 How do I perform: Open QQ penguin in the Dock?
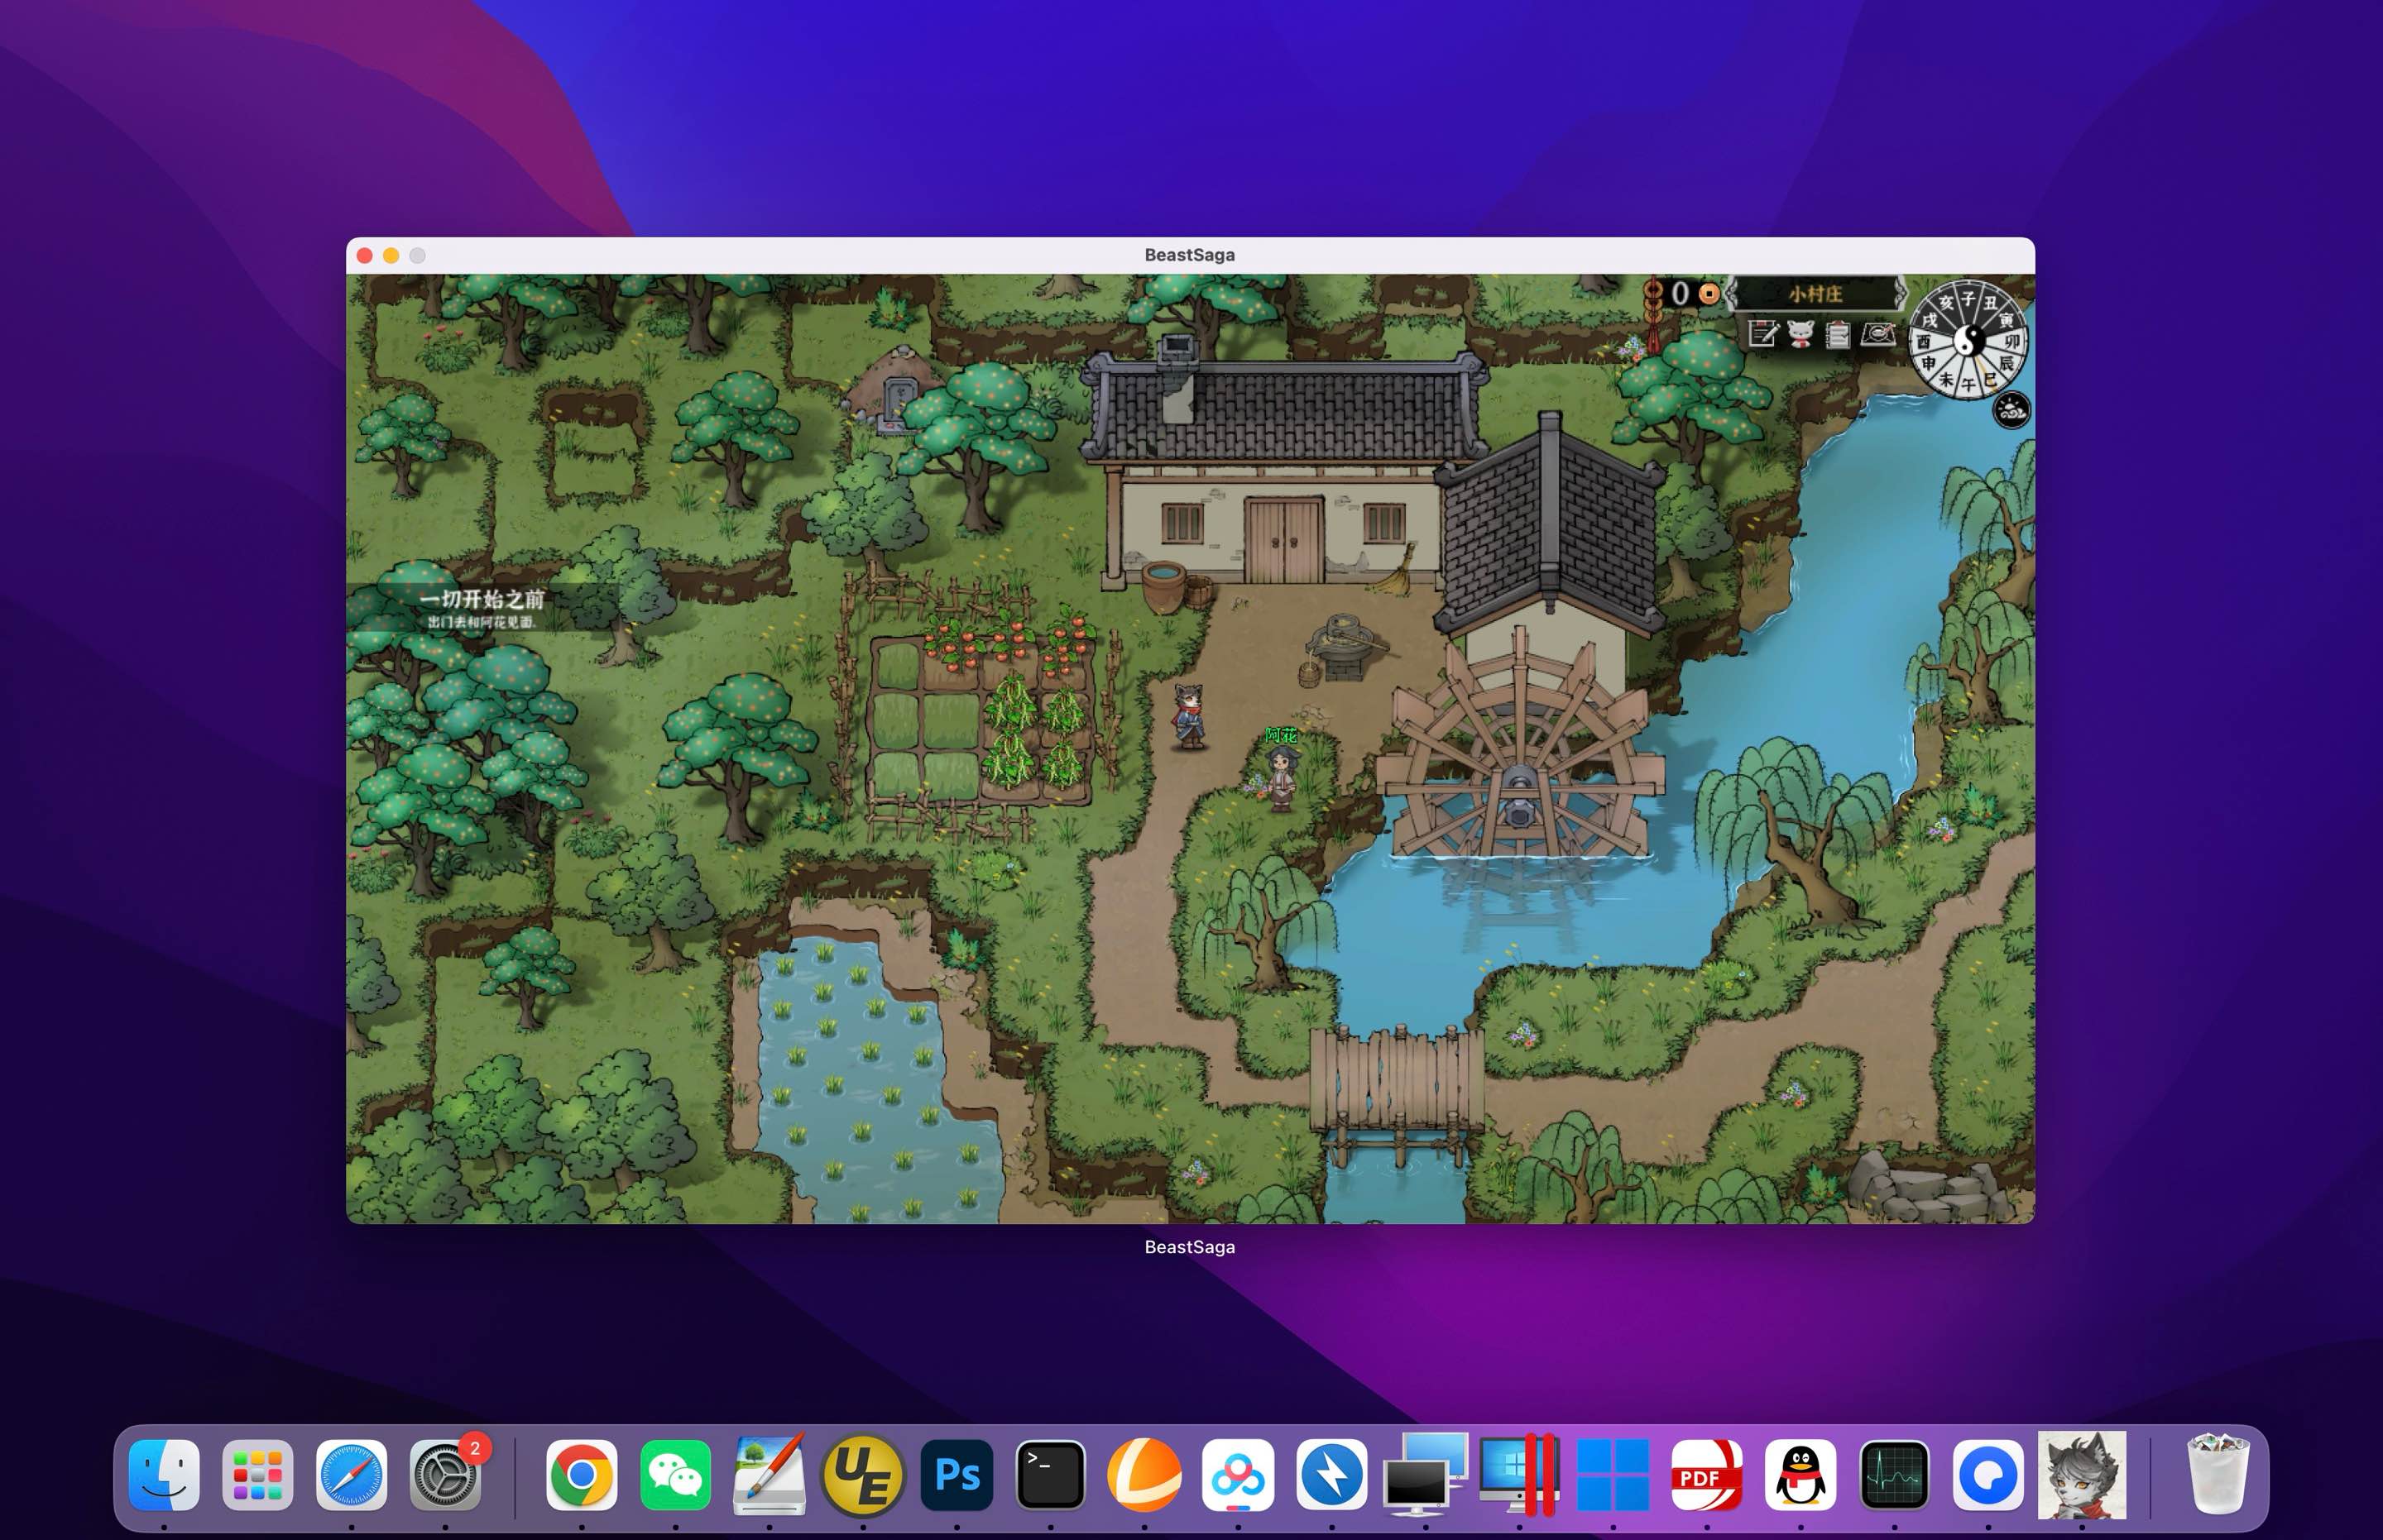[x=1800, y=1475]
